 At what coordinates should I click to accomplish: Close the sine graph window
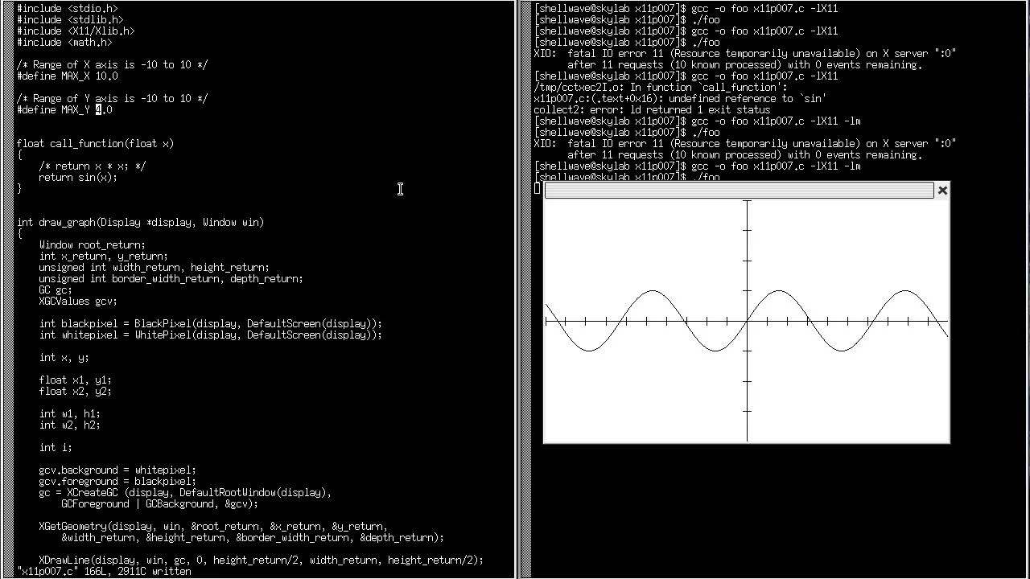pos(942,191)
